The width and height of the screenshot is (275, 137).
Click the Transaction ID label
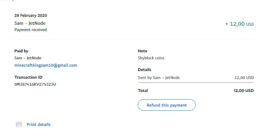point(28,77)
